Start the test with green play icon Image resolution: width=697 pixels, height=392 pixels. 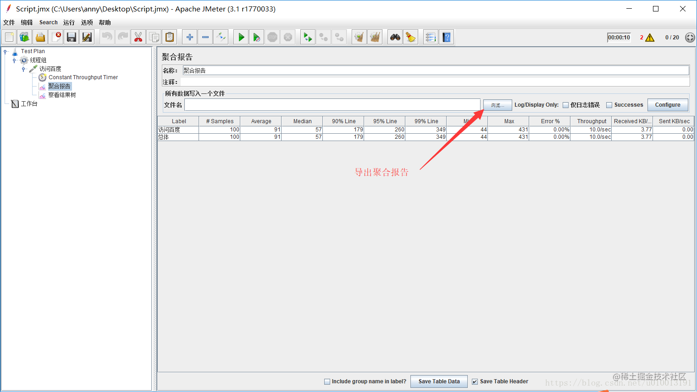coord(241,37)
